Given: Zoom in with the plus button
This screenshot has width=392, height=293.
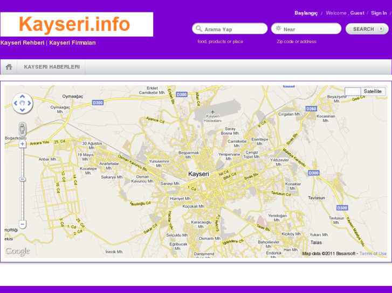Looking at the screenshot, I should tap(22, 144).
